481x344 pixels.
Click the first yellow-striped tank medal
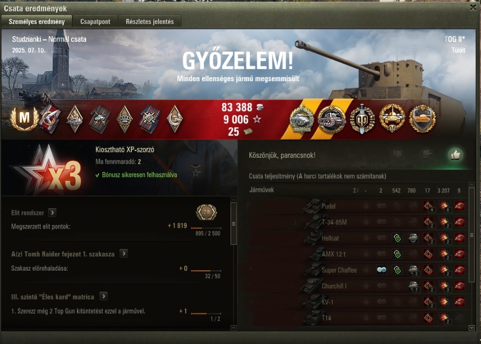[x=302, y=119]
